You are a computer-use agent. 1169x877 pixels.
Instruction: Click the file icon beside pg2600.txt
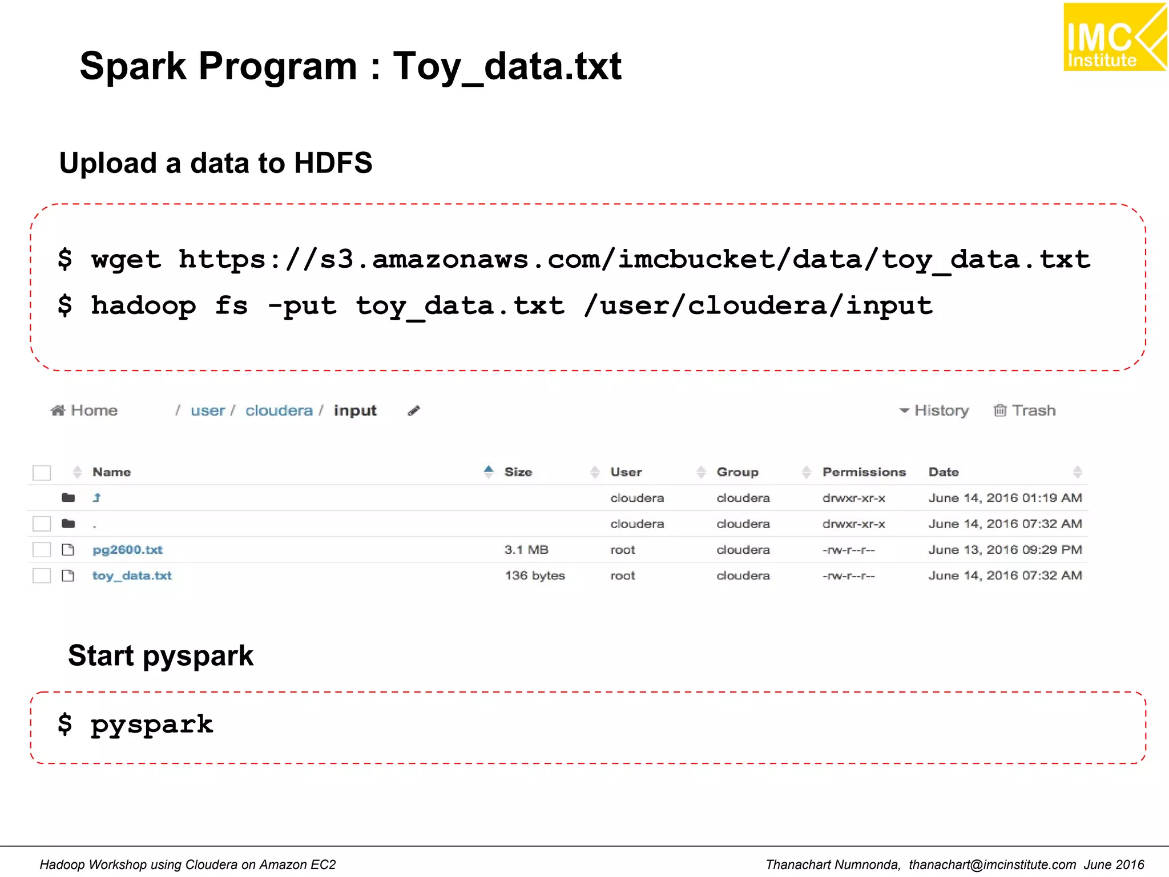click(68, 550)
